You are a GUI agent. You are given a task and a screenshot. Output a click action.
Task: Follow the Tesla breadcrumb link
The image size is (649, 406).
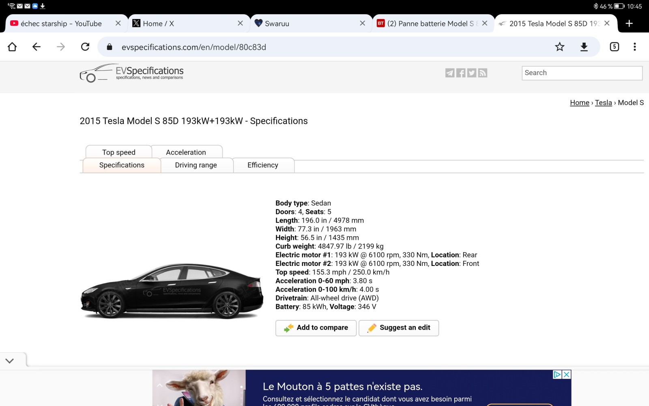(x=604, y=103)
